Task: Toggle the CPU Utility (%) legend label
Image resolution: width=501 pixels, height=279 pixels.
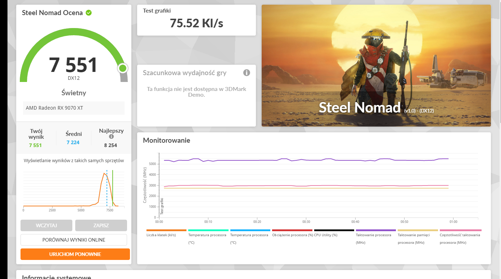Action: 326,235
